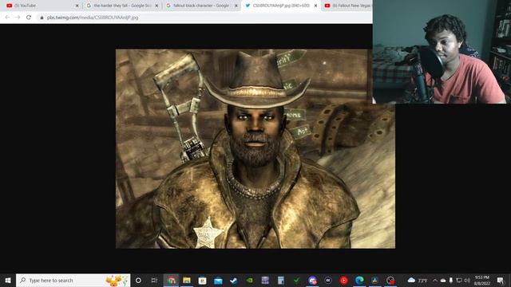Image resolution: width=511 pixels, height=287 pixels.
Task: Close the Twitter image jpg tab
Action: click(315, 6)
